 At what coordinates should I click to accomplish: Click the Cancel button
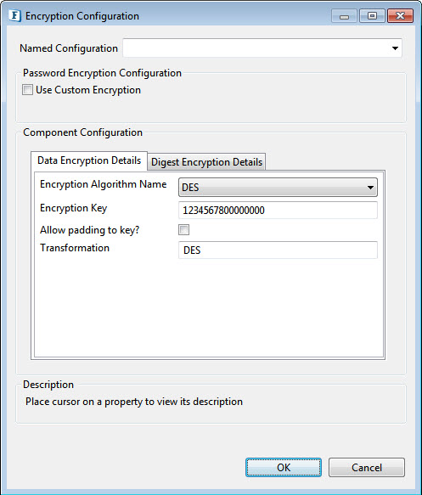pyautogui.click(x=367, y=467)
